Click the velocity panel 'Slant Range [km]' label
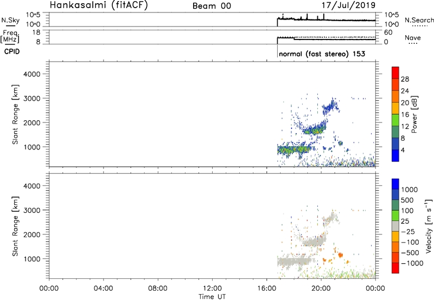Screen dimensions: 434x300 click(15, 226)
